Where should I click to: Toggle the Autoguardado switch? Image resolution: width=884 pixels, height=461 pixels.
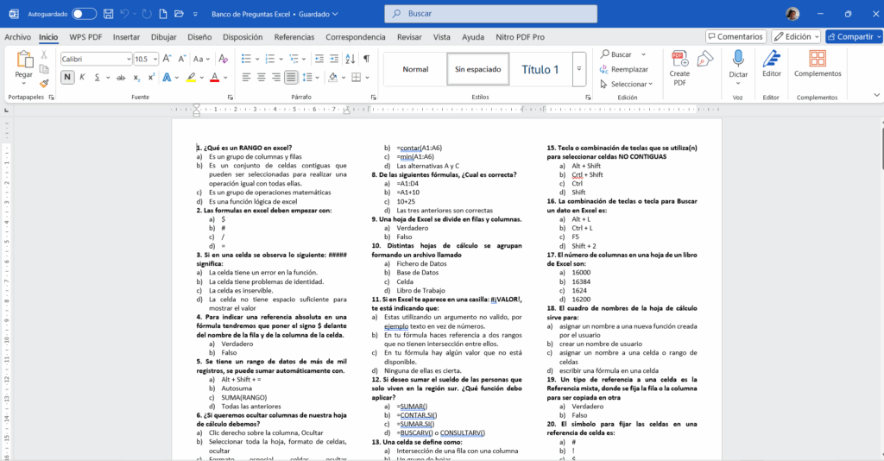pyautogui.click(x=84, y=14)
